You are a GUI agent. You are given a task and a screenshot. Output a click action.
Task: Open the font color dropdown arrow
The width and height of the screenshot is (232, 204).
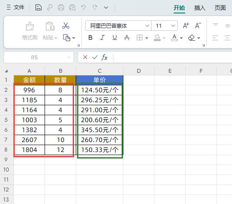tap(181, 38)
